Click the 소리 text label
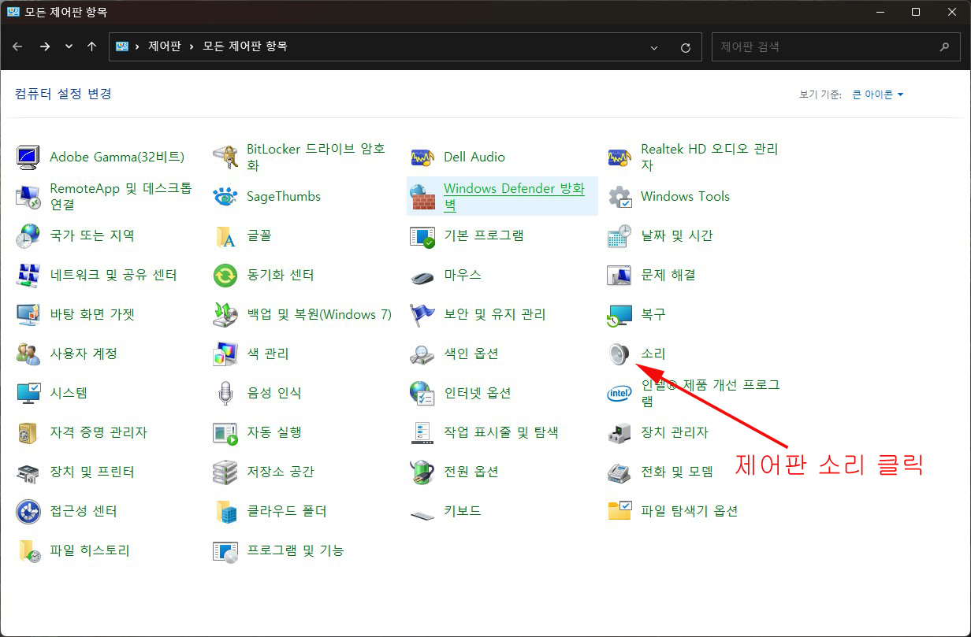971x637 pixels. [653, 354]
